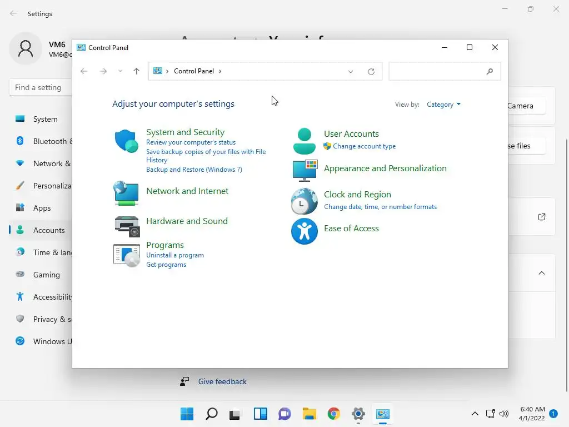Click Control Panel taskbar icon
The height and width of the screenshot is (427, 569).
383,414
